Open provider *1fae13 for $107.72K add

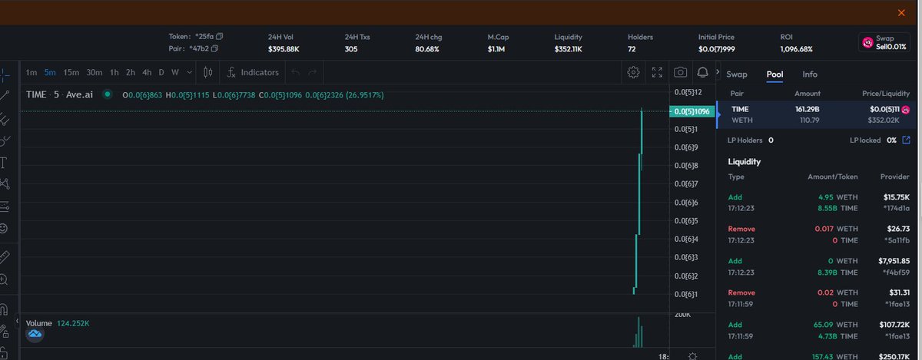(897, 335)
